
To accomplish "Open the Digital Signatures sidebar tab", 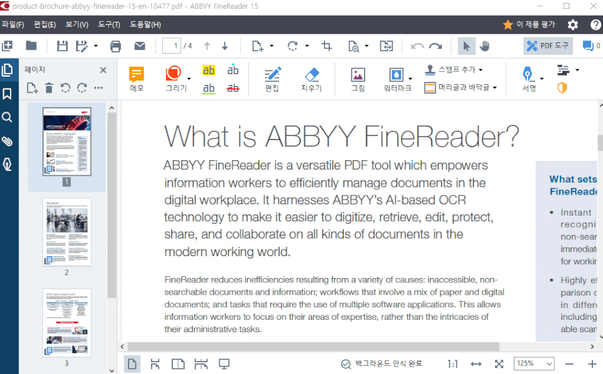I will 7,165.
